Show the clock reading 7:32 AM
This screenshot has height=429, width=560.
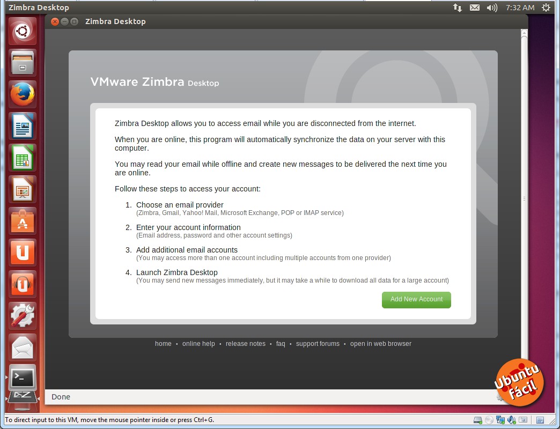[x=520, y=8]
